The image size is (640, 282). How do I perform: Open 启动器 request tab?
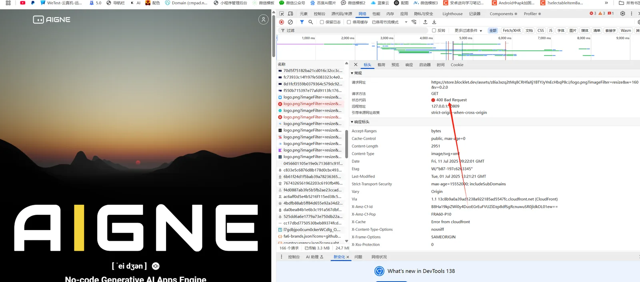425,65
